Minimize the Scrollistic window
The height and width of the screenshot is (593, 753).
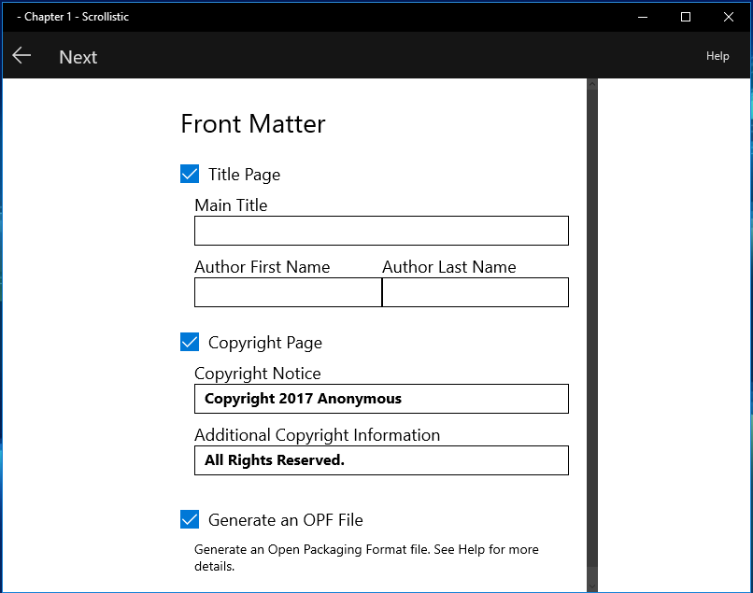point(643,17)
